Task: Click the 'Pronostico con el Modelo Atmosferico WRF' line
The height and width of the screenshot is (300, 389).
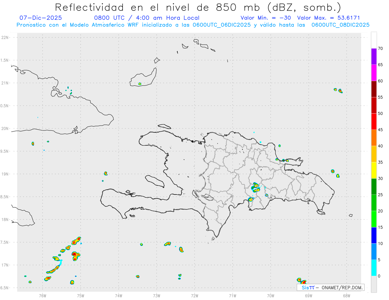Action: (193, 25)
